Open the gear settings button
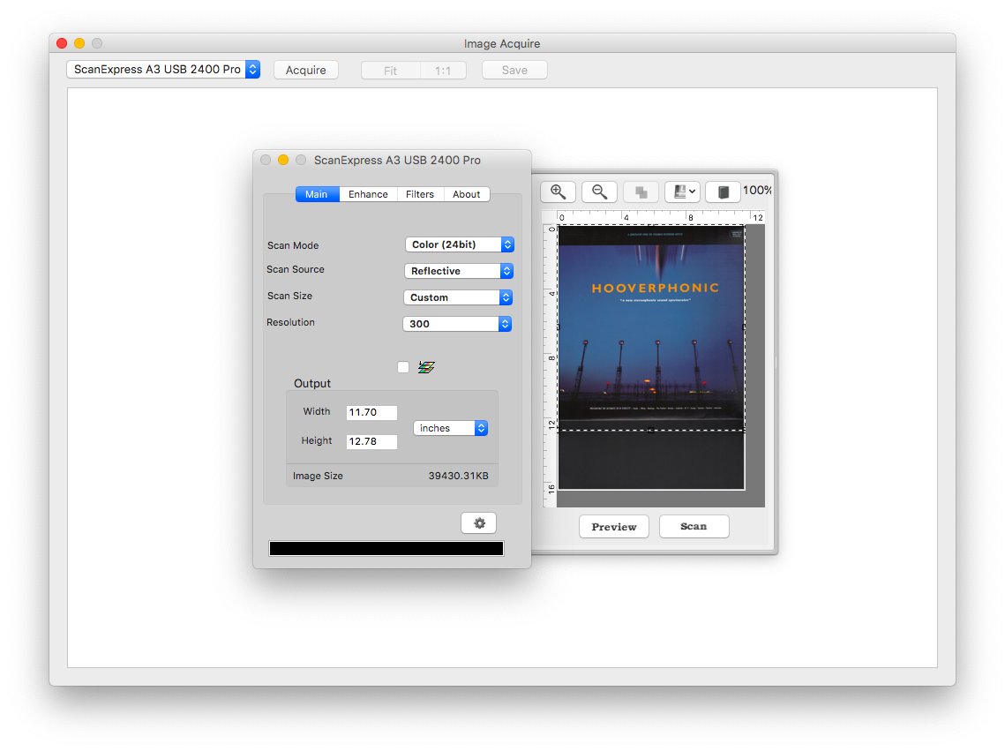Image resolution: width=1005 pixels, height=751 pixels. [479, 523]
